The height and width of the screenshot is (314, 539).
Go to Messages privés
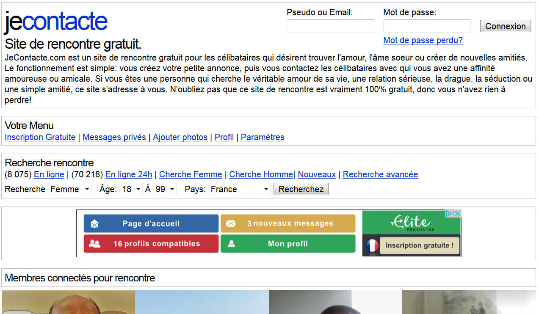[114, 137]
